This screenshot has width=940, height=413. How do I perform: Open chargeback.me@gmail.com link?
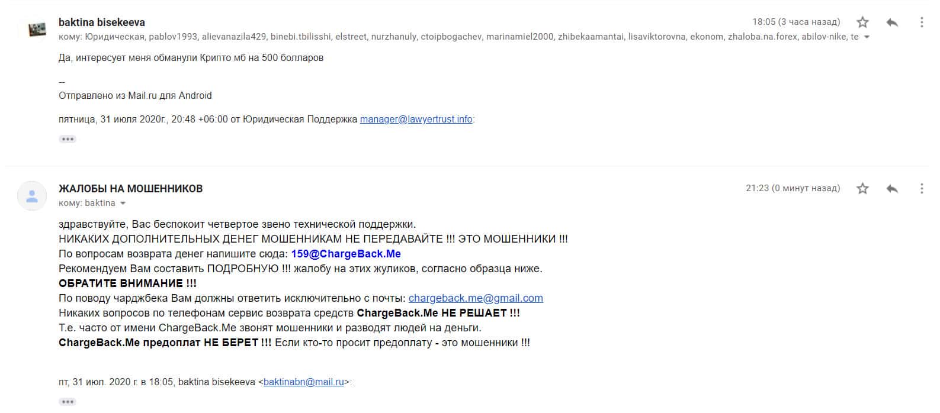(x=476, y=298)
